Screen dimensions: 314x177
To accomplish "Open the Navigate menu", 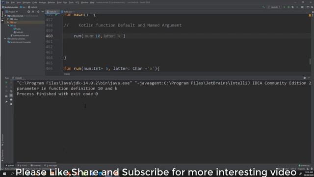I will 26,2.
